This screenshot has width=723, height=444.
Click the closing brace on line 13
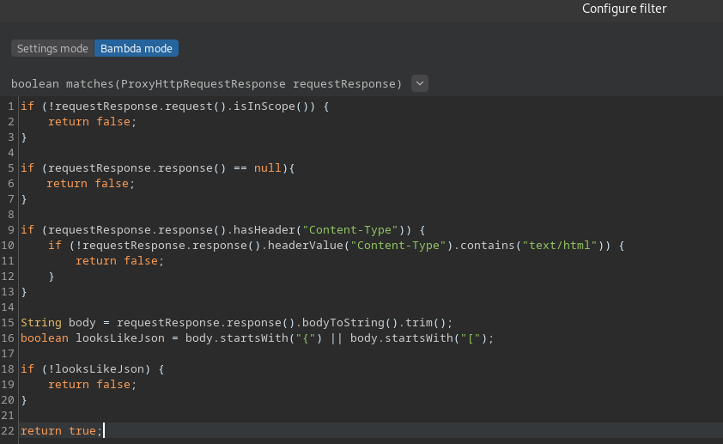click(24, 292)
